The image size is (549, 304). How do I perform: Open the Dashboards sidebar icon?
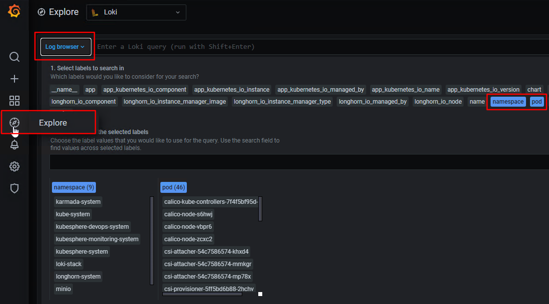point(14,100)
